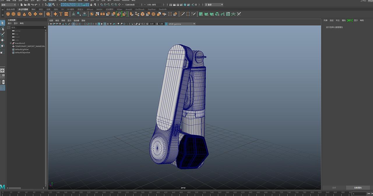Choose the Lasso select tool
Image resolution: width=373 pixels, height=196 pixels.
pos(2,29)
